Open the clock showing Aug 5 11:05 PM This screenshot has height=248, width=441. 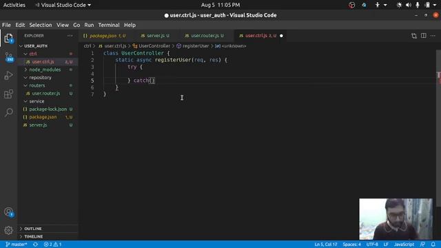coord(220,5)
